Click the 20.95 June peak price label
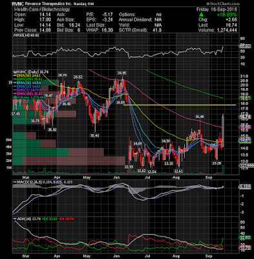Image resolution: width=254 pixels, height=259 pixels. 122,73
